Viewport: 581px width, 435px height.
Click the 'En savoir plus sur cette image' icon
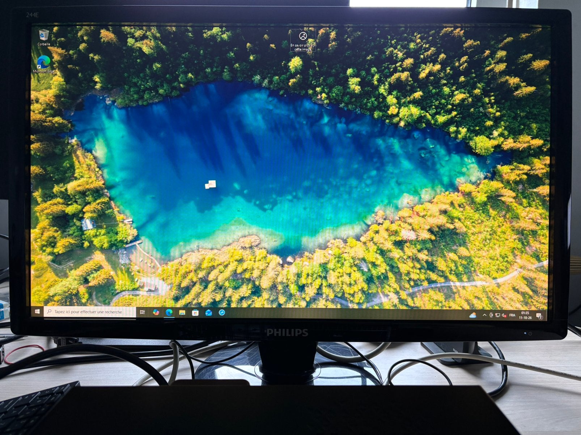303,40
